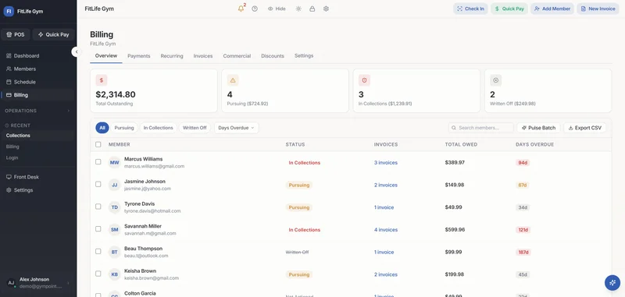Open Settings in the sidebar
This screenshot has width=625, height=297.
click(38, 190)
